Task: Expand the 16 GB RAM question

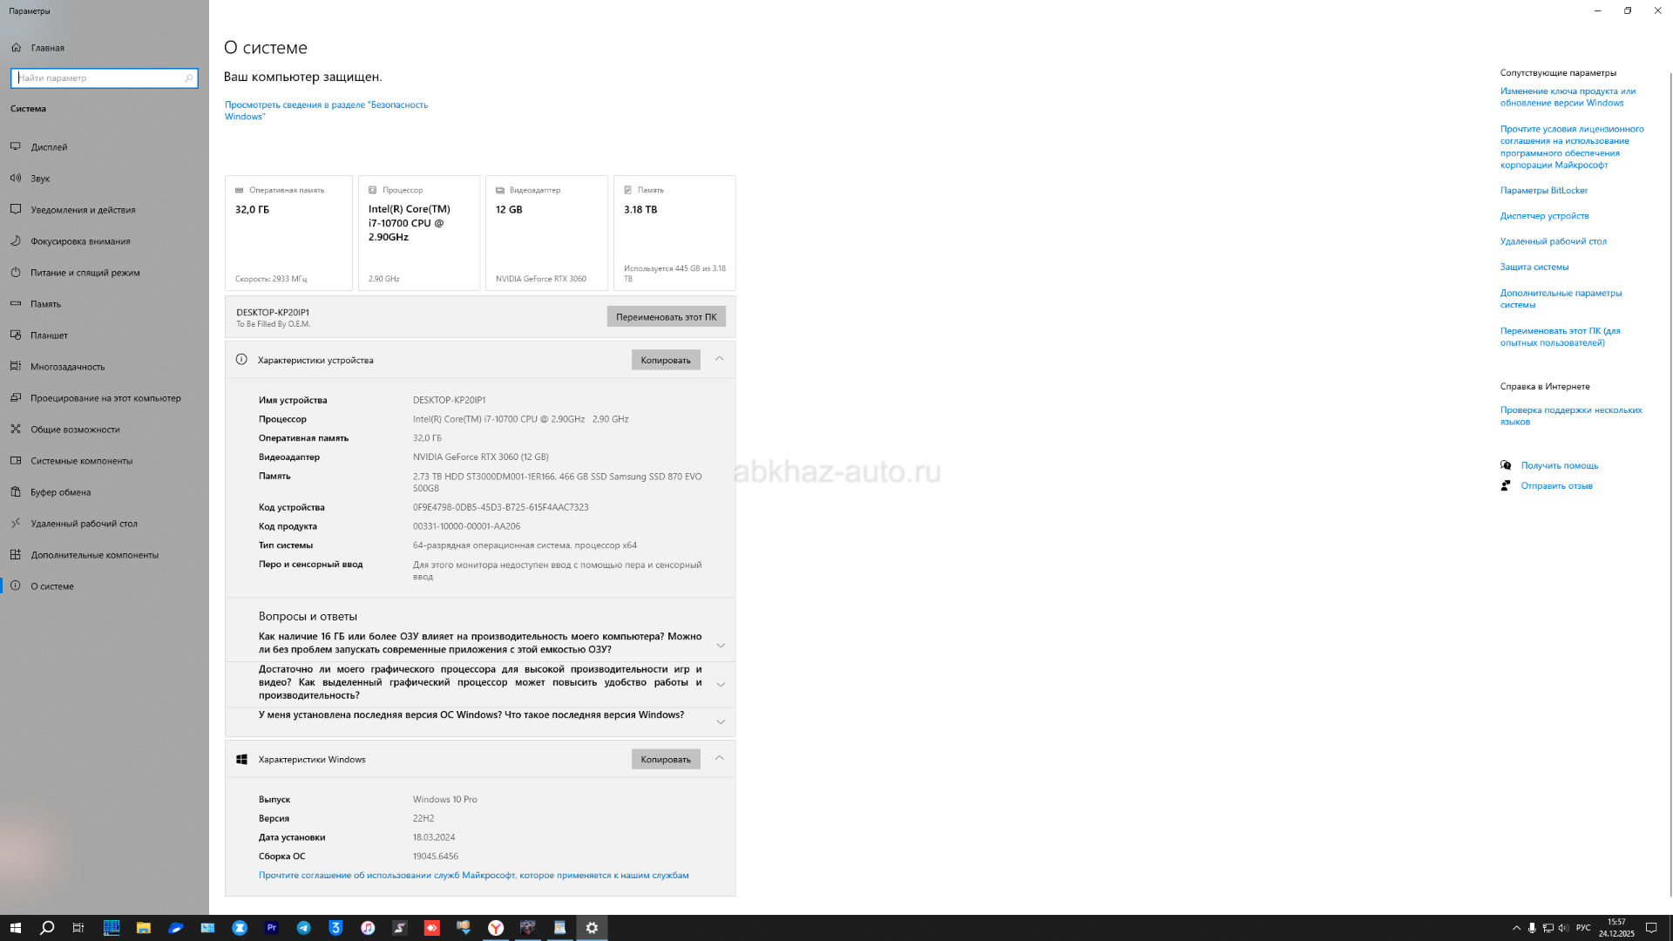Action: (721, 646)
